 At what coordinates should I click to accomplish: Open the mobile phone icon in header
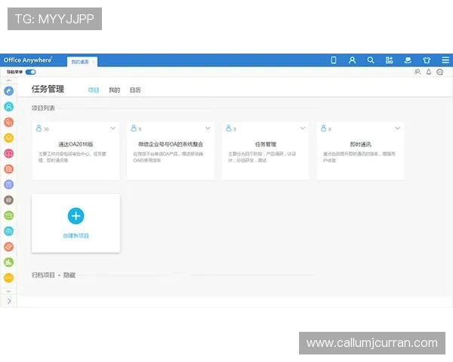click(x=334, y=60)
